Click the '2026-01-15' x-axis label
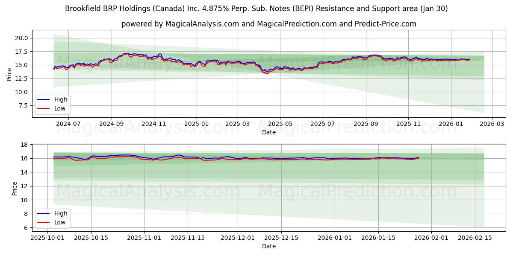The height and width of the screenshot is (256, 513). coord(379,238)
